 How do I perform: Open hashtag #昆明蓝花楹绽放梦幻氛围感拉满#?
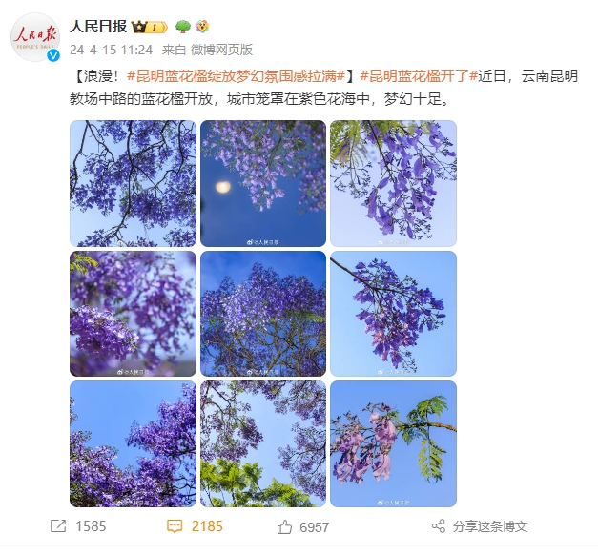pyautogui.click(x=237, y=76)
